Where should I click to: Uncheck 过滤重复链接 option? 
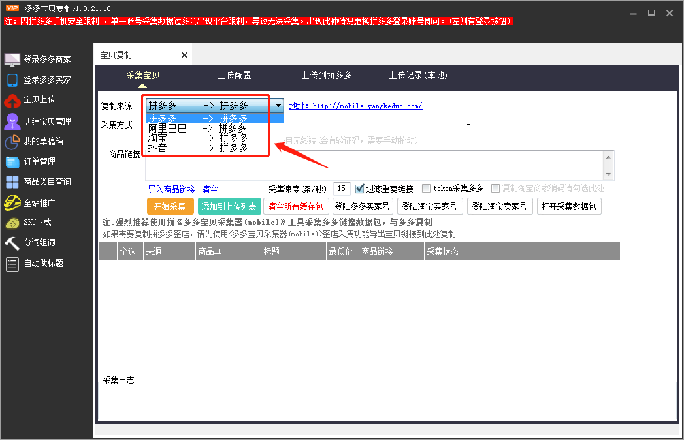point(359,188)
